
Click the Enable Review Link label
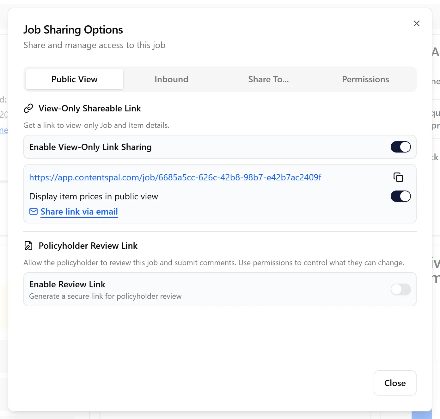pos(67,284)
